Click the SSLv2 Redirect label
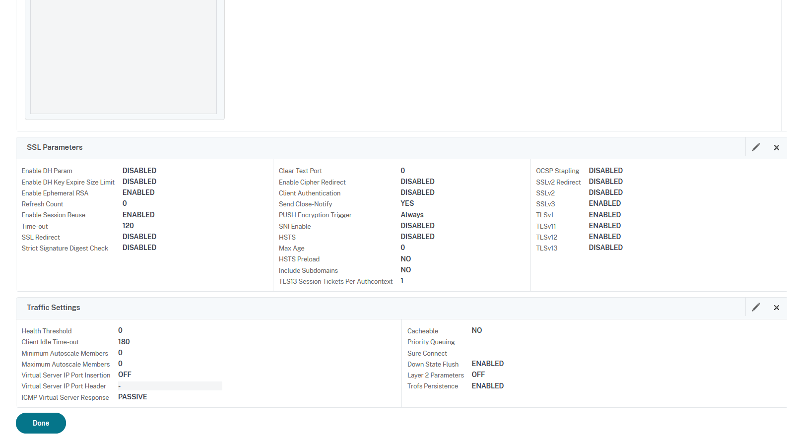Screen dimensions: 787x439 (558, 183)
